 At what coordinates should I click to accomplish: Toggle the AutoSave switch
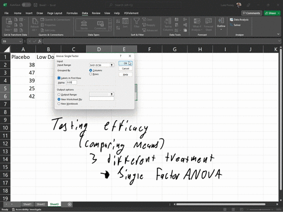tap(27, 5)
